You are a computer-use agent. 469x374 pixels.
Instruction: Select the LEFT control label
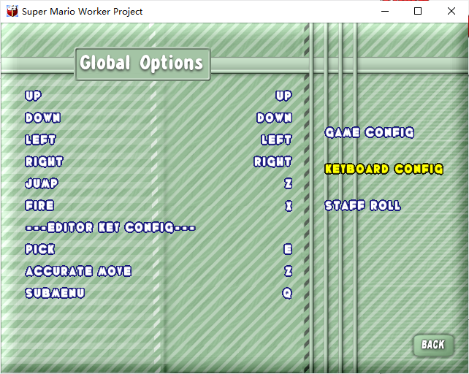pyautogui.click(x=40, y=140)
